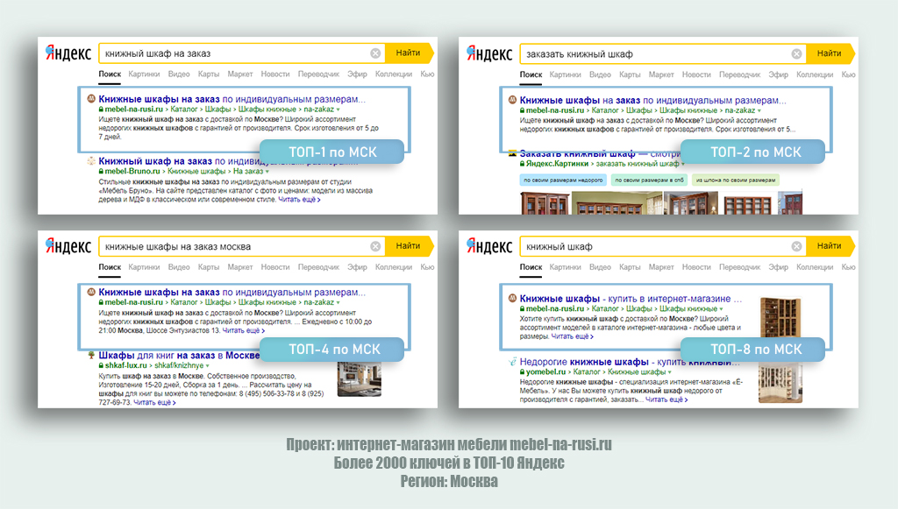The height and width of the screenshot is (509, 898).
Task: Open the 'Шкафы для книг на заказ в Москве' result
Action: click(179, 355)
